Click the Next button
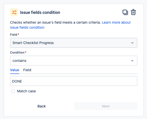The width and height of the screenshot is (147, 119). pos(106,106)
